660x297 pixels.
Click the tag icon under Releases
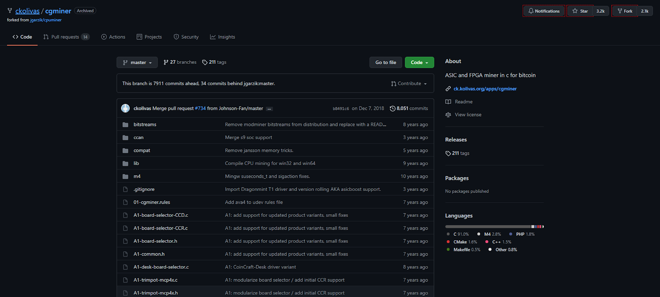pos(448,153)
